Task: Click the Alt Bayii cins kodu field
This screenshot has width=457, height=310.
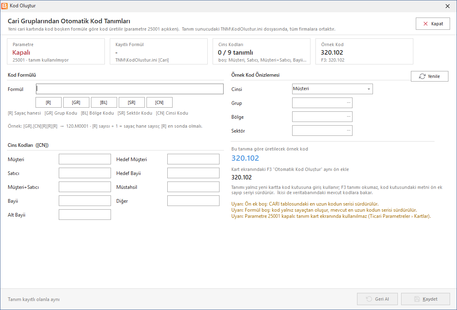Action: 85,215
